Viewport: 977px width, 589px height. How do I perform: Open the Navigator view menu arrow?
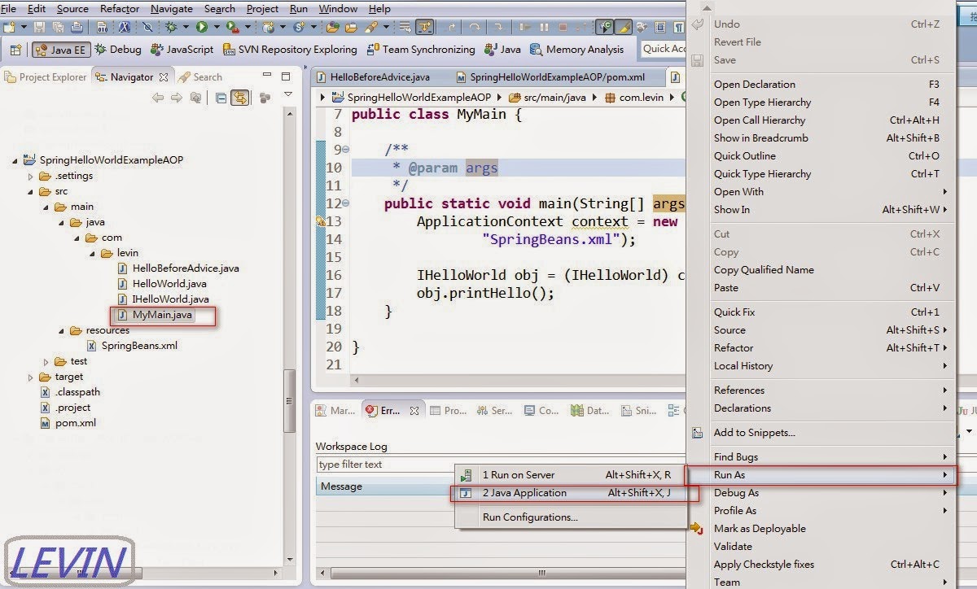coord(287,94)
